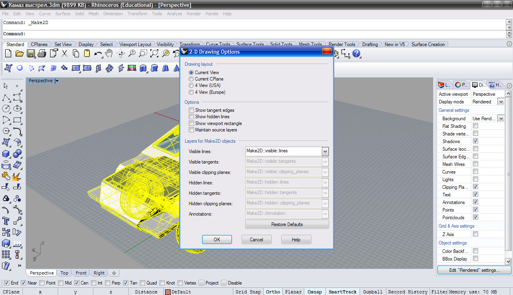Click the Restore Defaults button

pos(287,224)
